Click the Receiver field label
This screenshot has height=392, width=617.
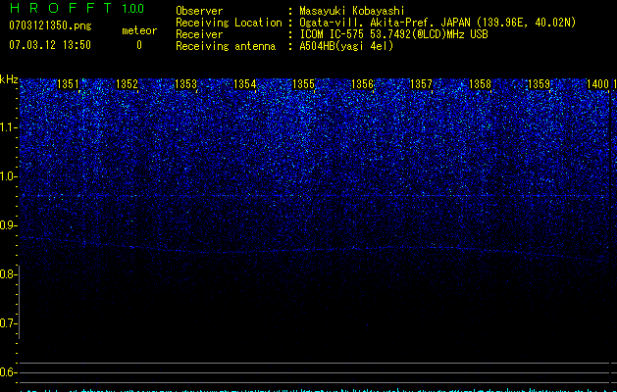pyautogui.click(x=199, y=34)
